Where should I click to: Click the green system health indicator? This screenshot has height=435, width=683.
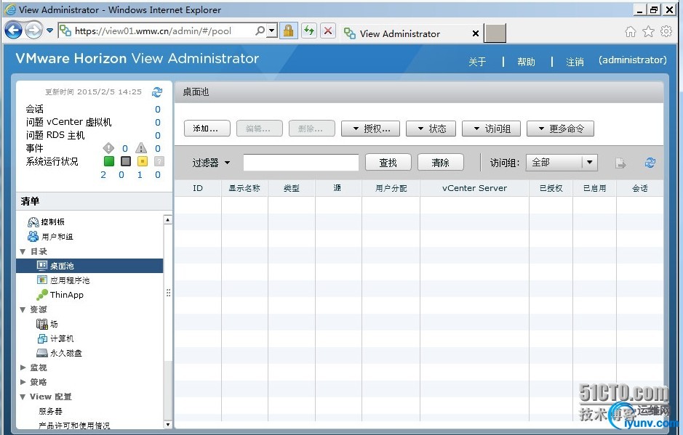(109, 161)
